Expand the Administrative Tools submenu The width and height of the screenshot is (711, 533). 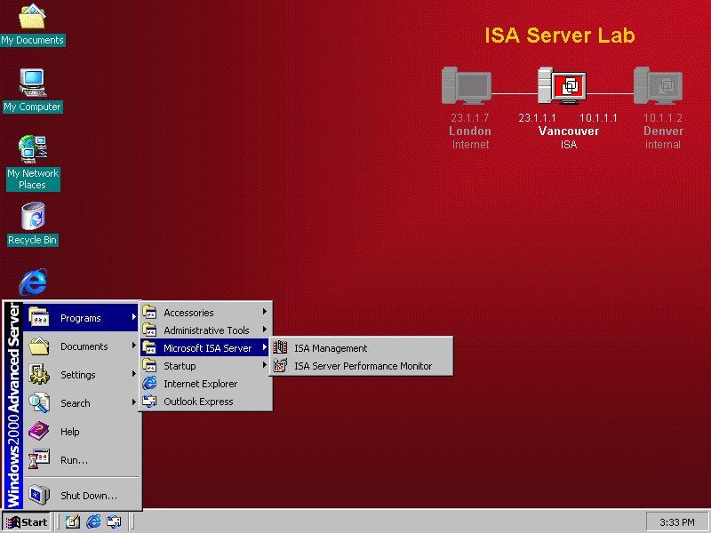tap(206, 330)
